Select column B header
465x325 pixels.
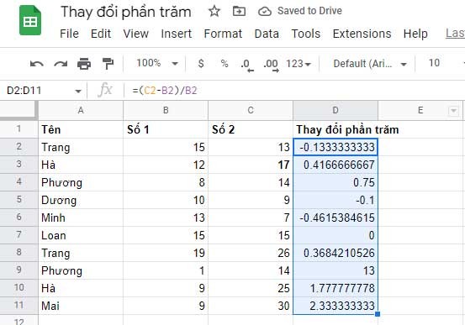(166, 110)
